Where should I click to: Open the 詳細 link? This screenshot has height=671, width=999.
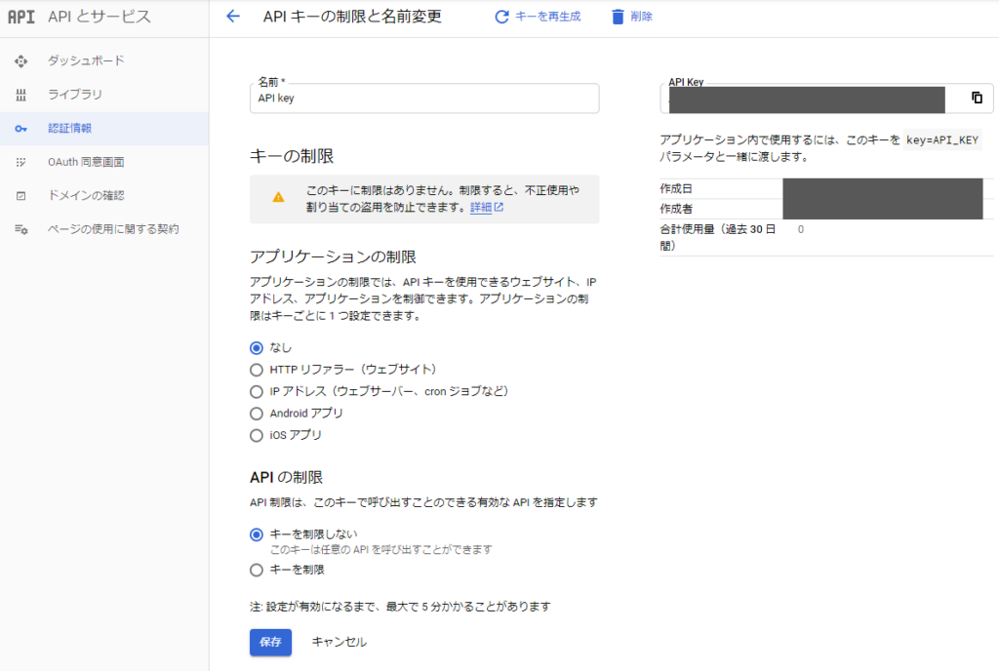coord(481,207)
